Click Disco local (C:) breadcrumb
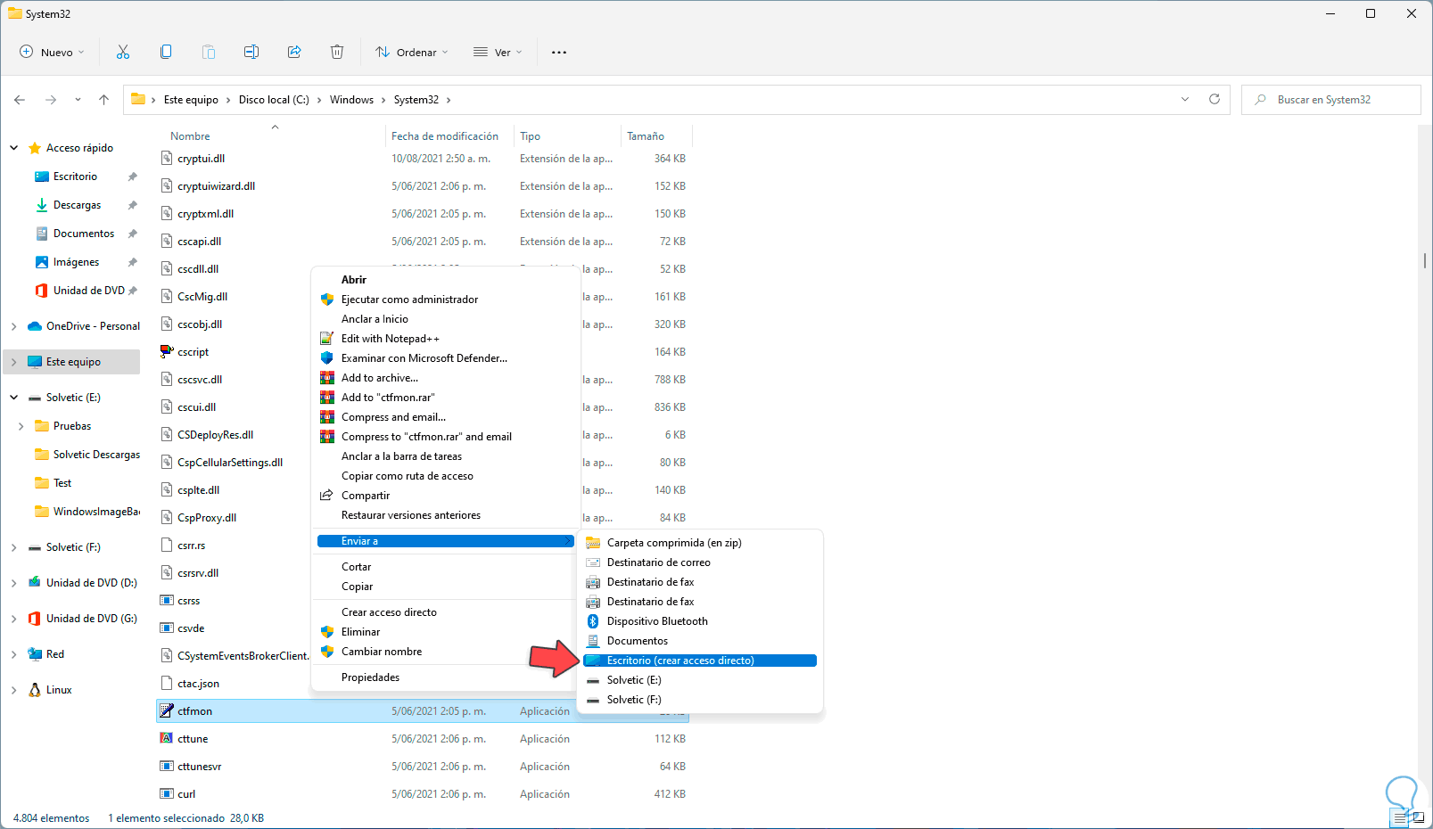The height and width of the screenshot is (829, 1433). click(x=274, y=100)
